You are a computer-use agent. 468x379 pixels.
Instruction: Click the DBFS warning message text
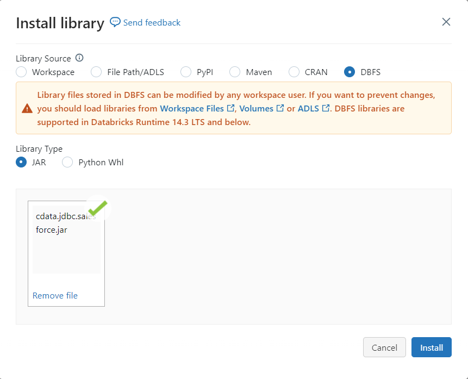click(x=236, y=108)
